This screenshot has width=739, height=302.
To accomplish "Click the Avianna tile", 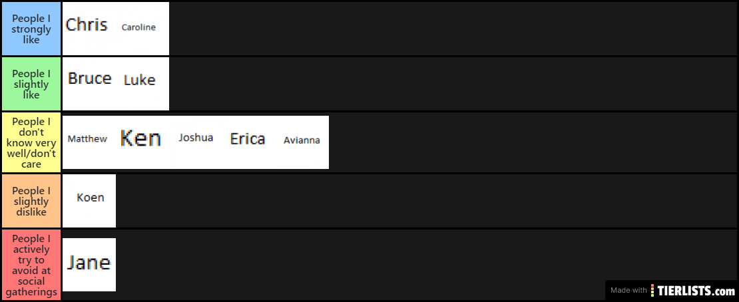I will pyautogui.click(x=302, y=142).
